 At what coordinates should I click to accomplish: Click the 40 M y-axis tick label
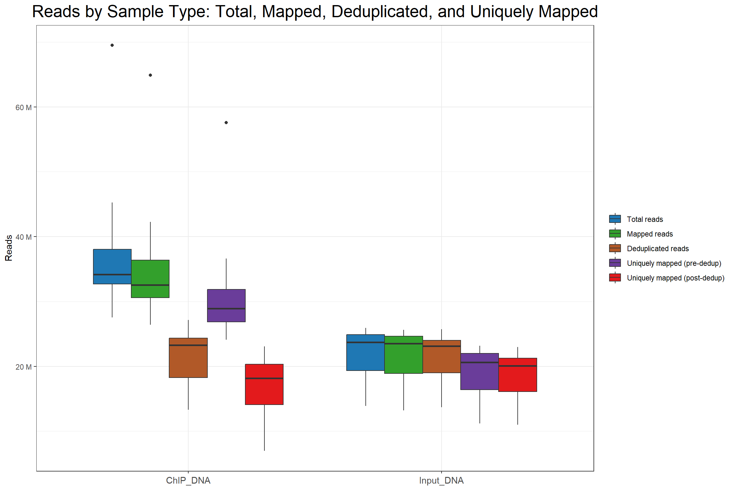tap(24, 237)
